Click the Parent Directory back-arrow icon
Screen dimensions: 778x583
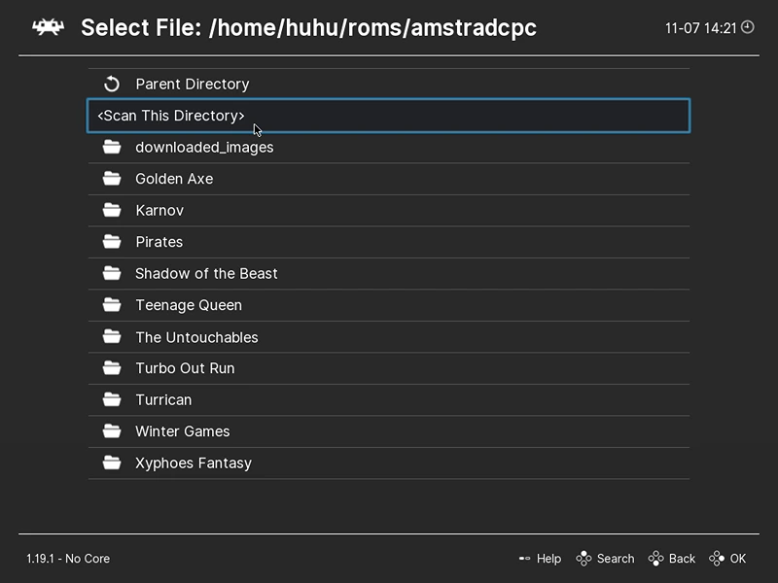tap(112, 84)
